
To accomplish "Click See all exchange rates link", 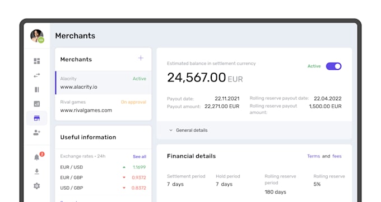I will [x=140, y=156].
